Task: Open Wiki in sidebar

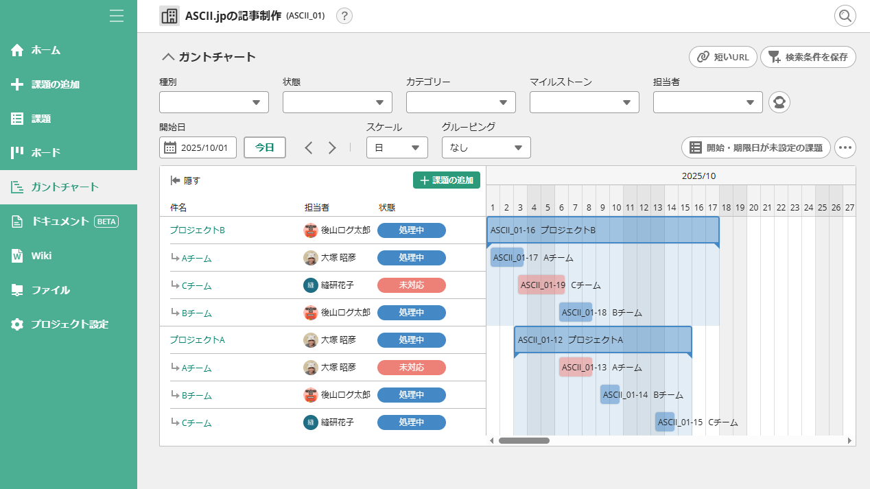Action: point(69,255)
